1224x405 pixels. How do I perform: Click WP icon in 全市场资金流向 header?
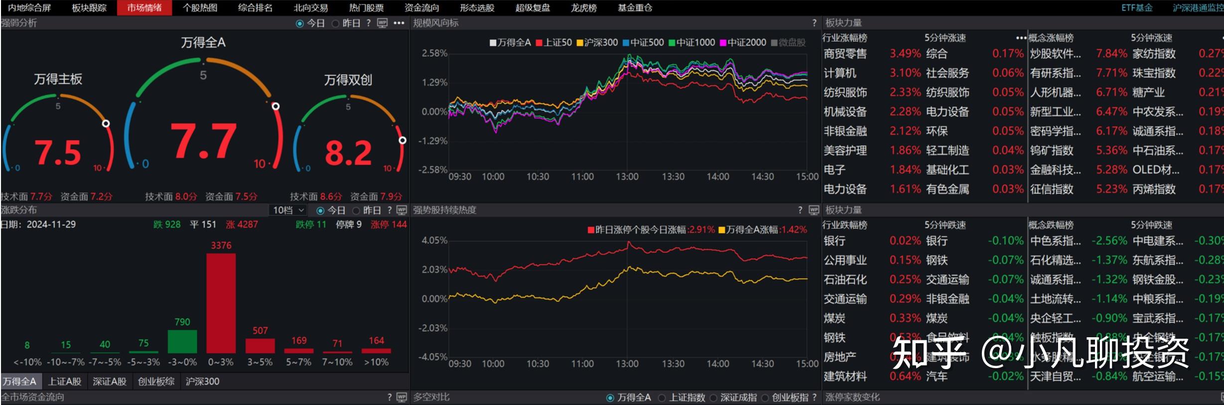click(402, 397)
